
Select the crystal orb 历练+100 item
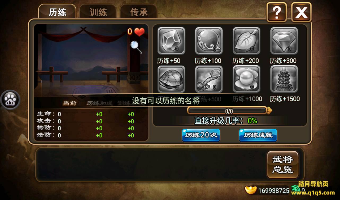pos(209,41)
